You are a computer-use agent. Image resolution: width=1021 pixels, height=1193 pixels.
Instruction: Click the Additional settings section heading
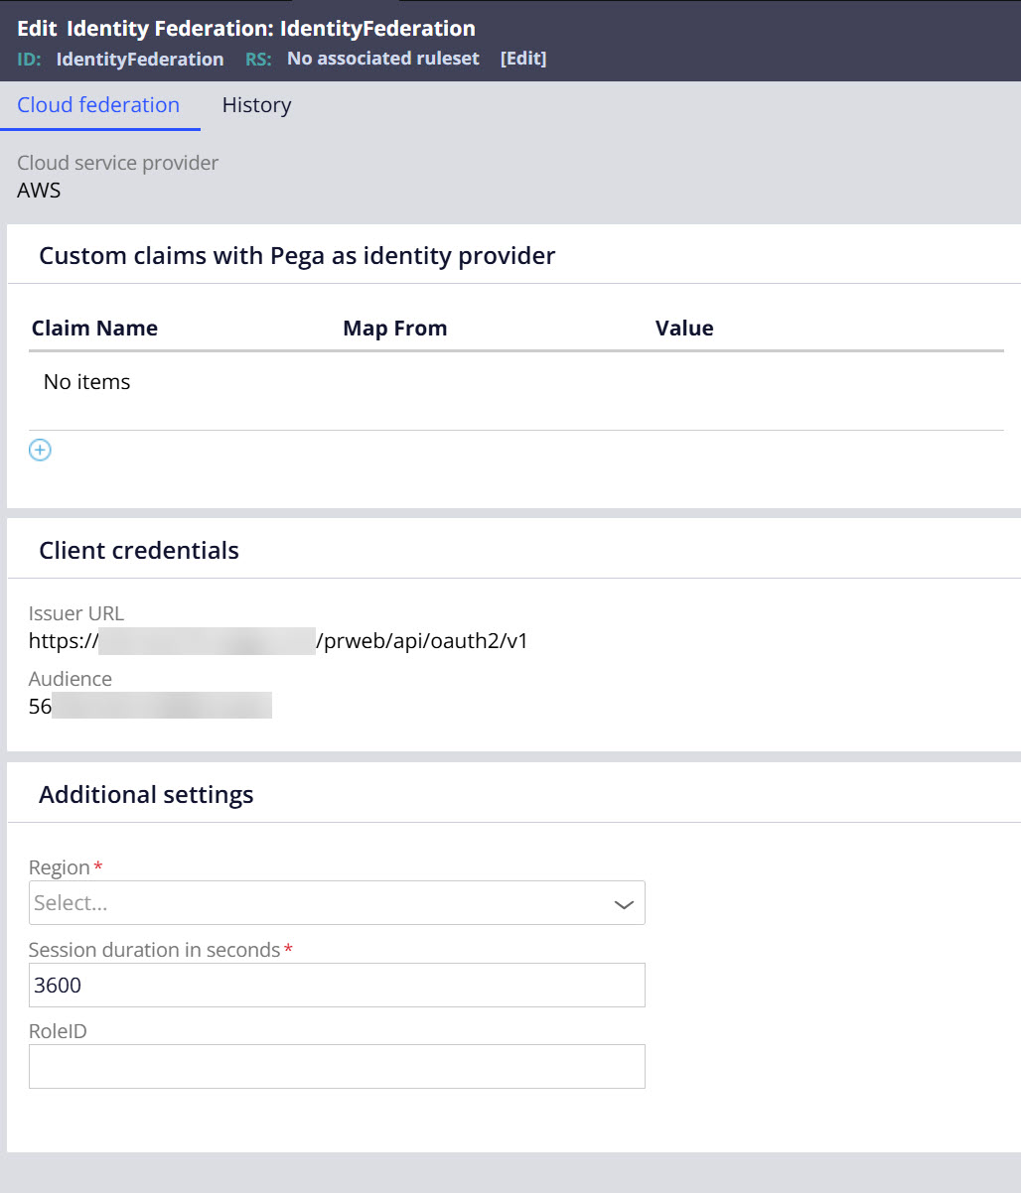pyautogui.click(x=146, y=795)
